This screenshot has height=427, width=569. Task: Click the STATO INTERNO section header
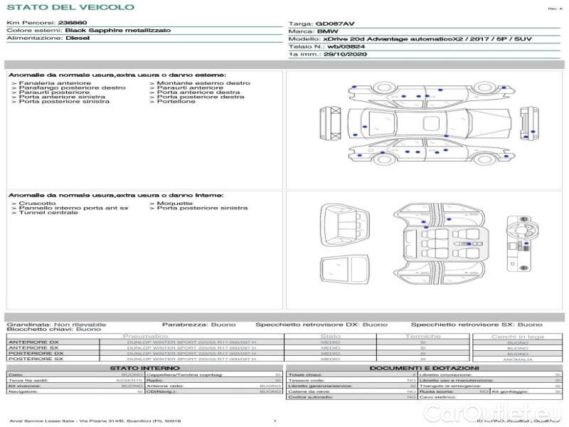tap(144, 368)
